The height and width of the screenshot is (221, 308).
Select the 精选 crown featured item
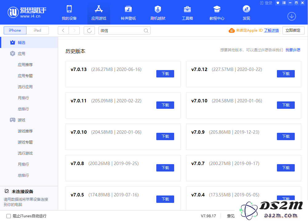click(x=30, y=42)
